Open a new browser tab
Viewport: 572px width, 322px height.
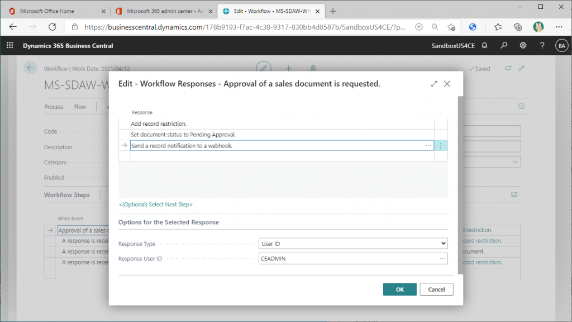[x=333, y=11]
